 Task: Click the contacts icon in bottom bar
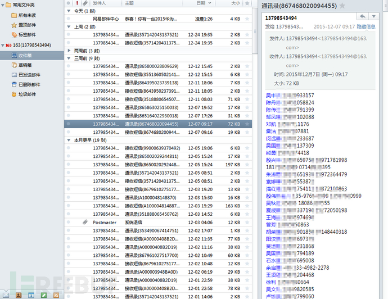(19, 295)
